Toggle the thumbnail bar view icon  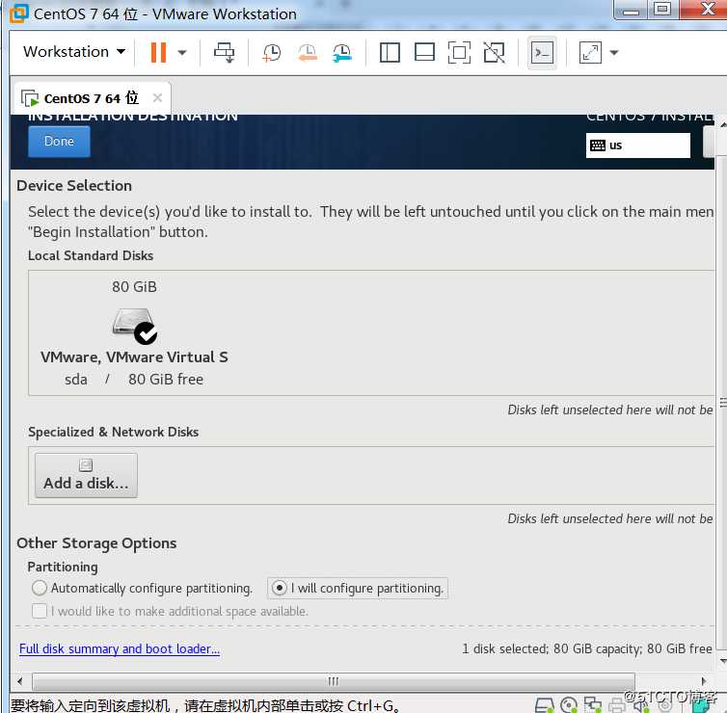coord(424,52)
